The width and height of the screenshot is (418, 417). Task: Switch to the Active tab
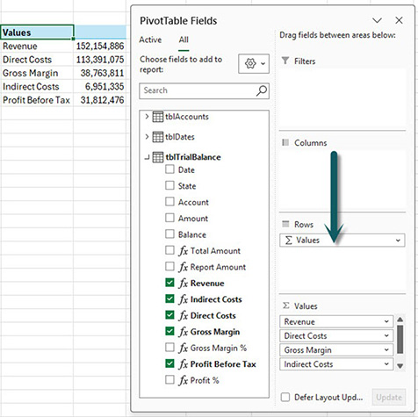point(150,40)
